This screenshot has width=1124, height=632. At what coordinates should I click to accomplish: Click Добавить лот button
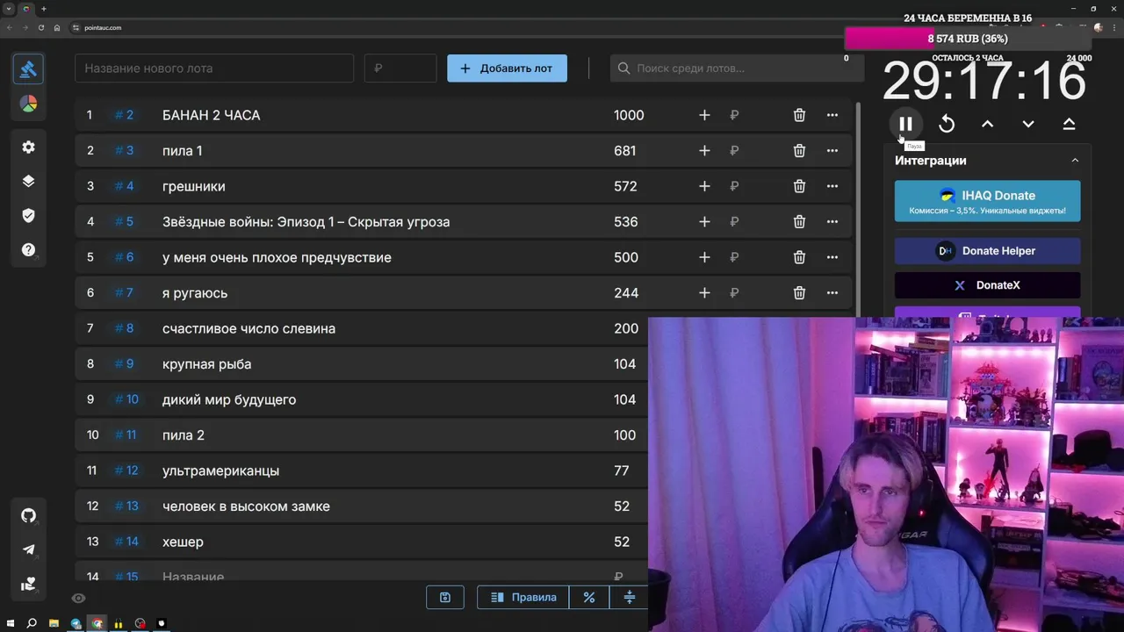coord(507,68)
